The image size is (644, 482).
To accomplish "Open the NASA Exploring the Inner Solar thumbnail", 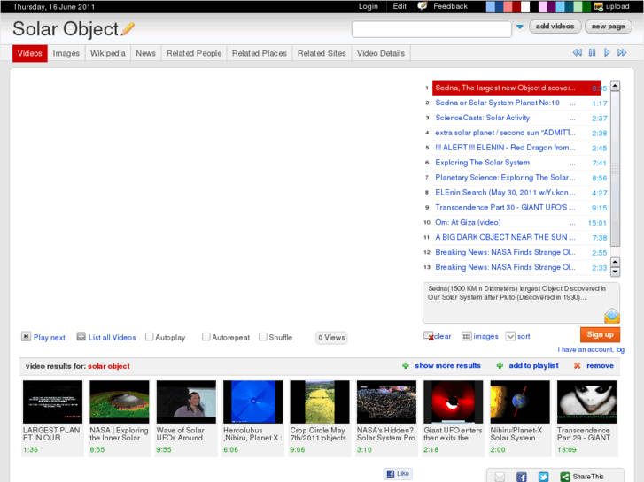I will coord(119,402).
